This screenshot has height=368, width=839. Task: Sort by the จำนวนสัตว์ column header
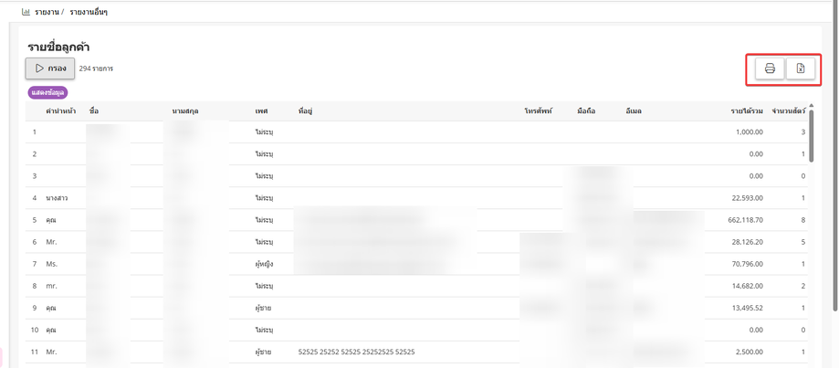coord(788,111)
